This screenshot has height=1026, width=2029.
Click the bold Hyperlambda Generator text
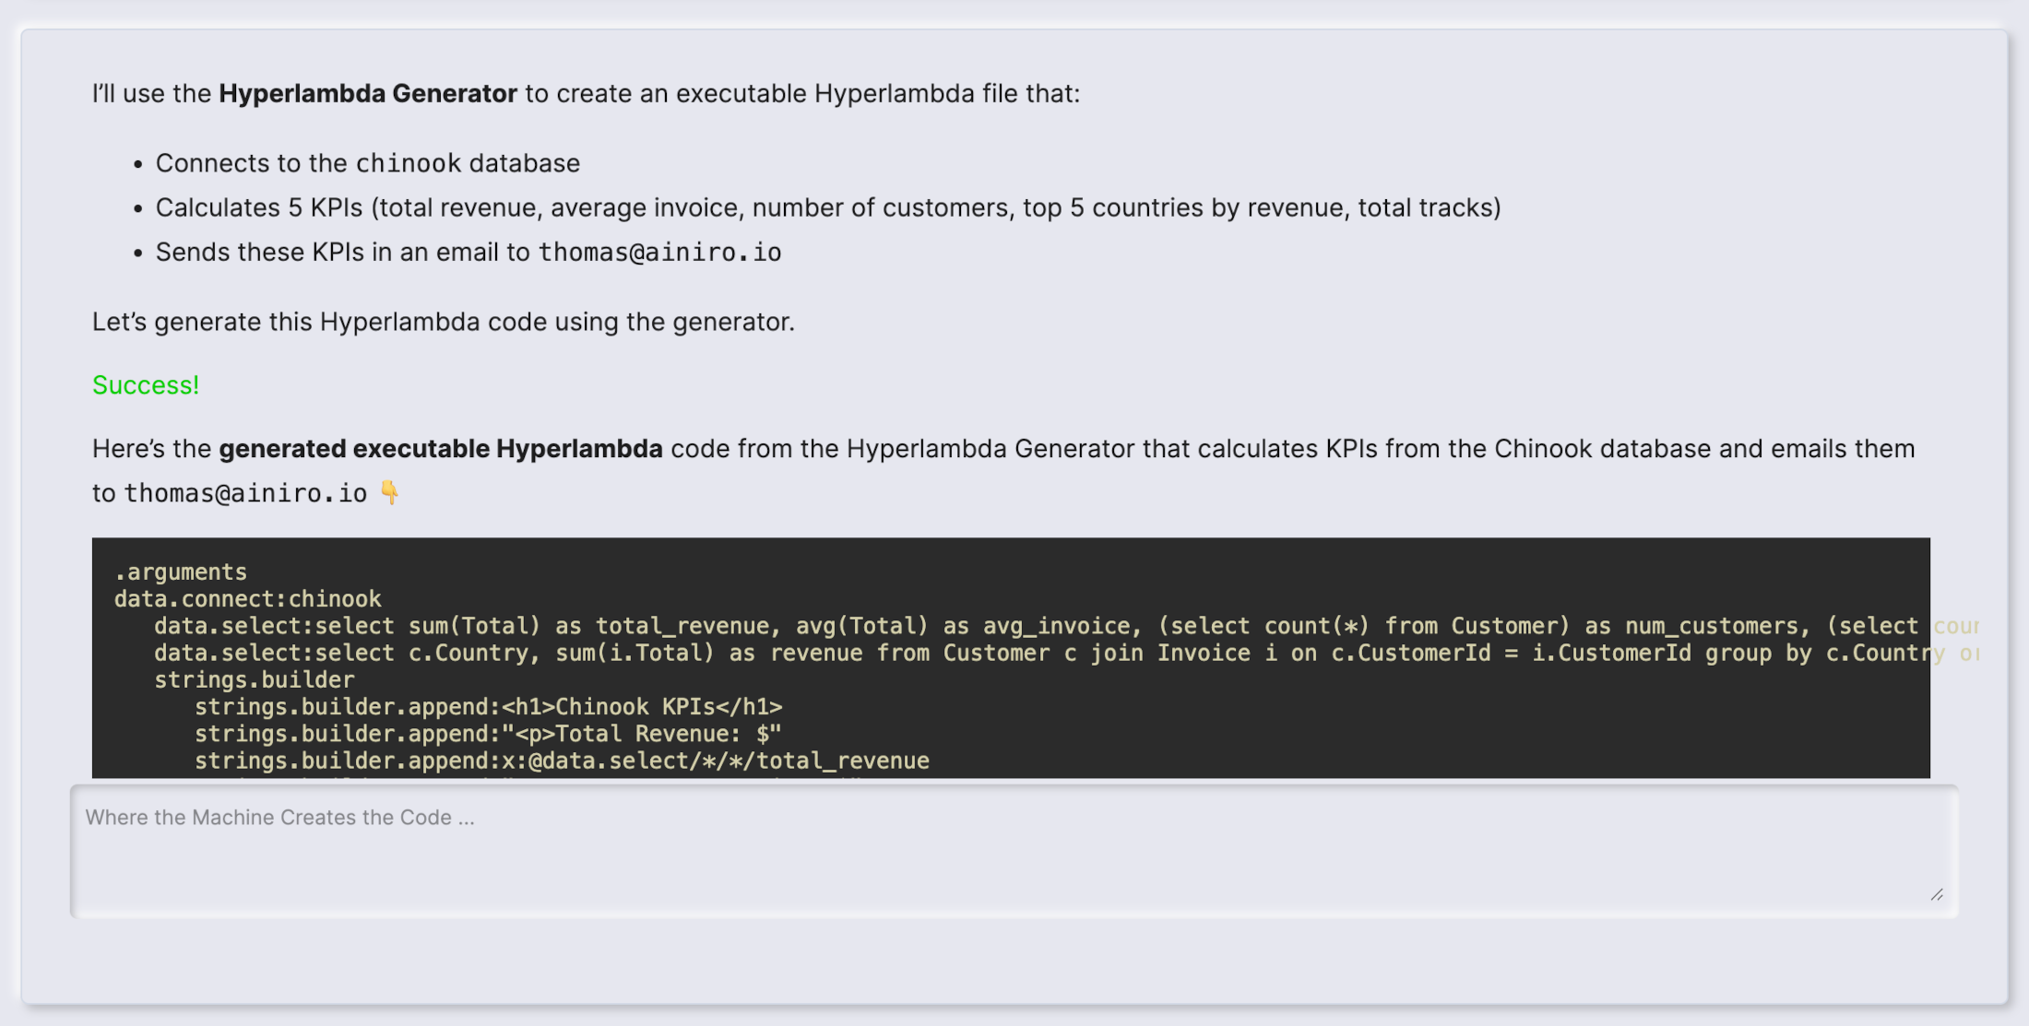(365, 92)
